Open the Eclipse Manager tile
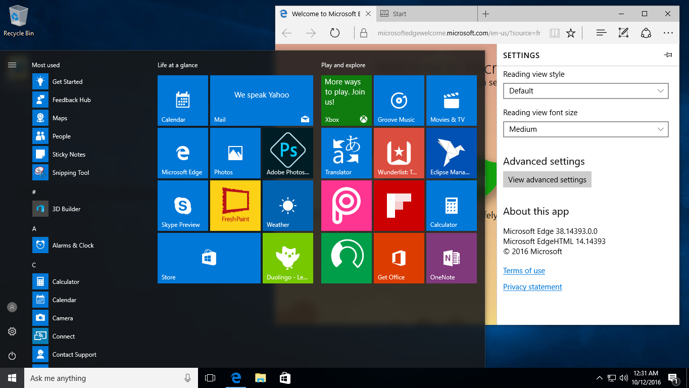Viewport: 689px width, 388px height. [x=452, y=153]
